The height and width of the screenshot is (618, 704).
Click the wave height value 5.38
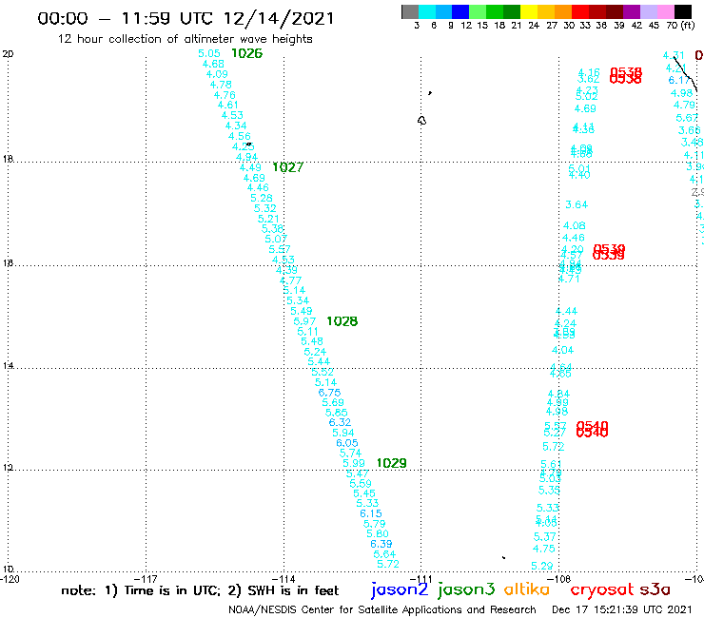(x=272, y=228)
